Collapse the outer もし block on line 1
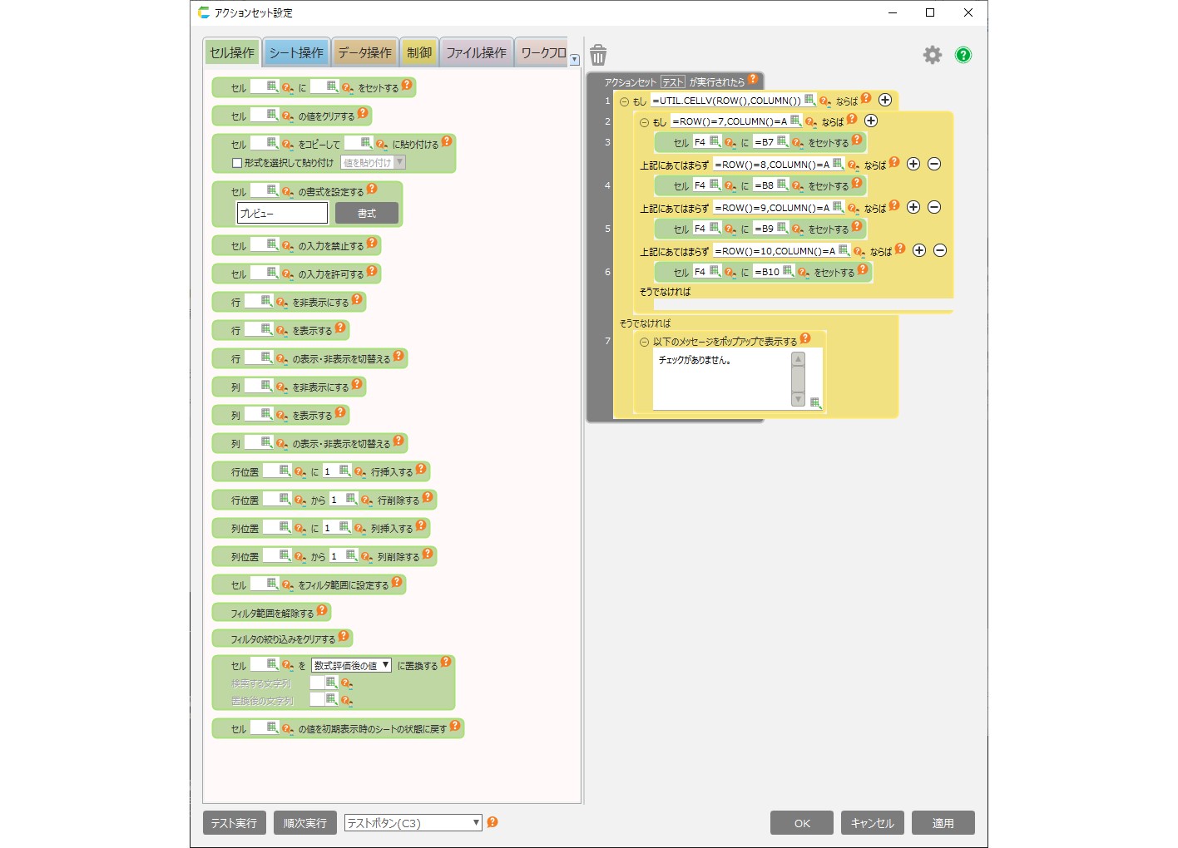1178x848 pixels. point(624,101)
